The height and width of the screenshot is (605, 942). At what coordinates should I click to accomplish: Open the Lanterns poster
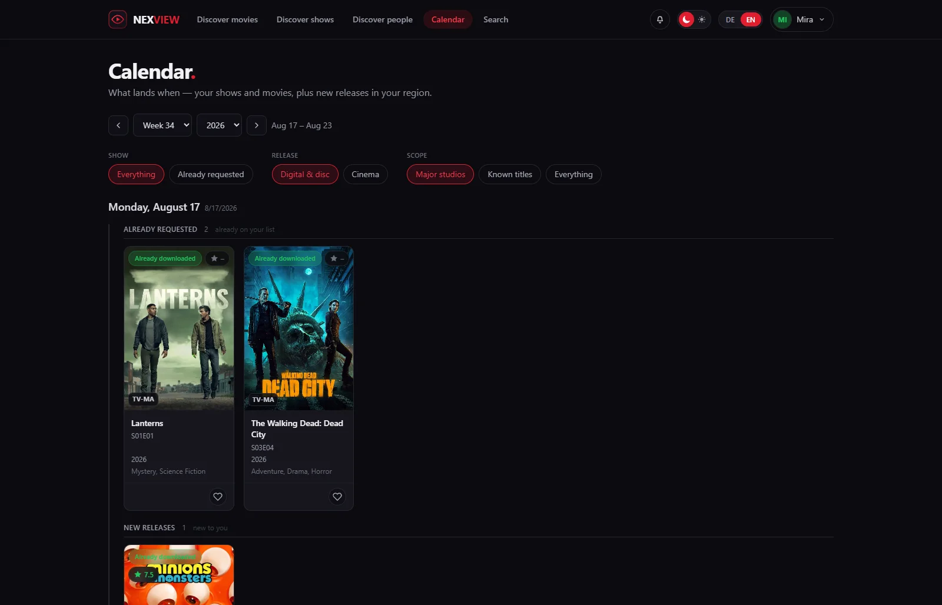[x=179, y=328]
